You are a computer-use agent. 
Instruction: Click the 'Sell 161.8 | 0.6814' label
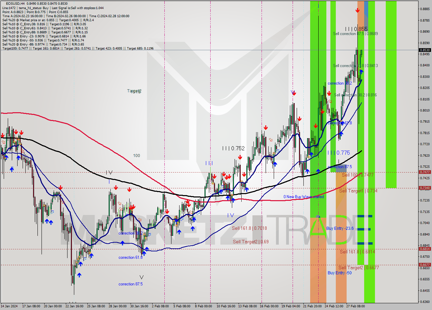tap(357, 252)
